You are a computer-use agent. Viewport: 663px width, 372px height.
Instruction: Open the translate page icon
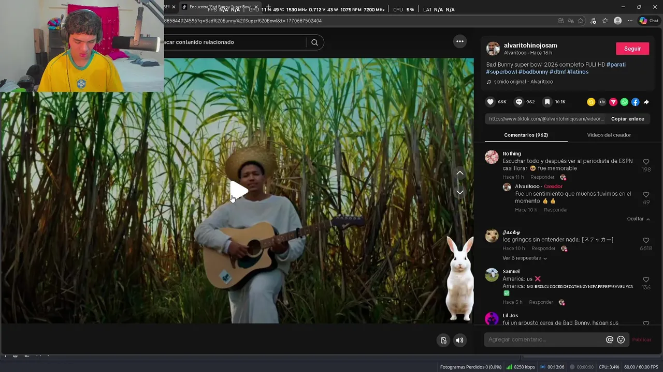click(x=571, y=21)
